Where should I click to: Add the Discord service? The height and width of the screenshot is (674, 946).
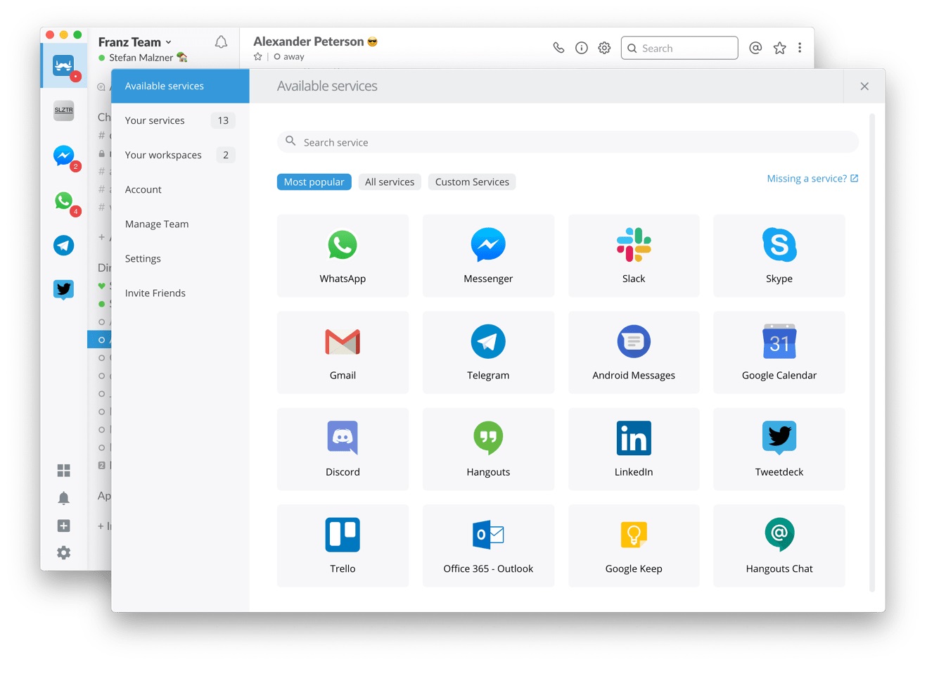(343, 449)
